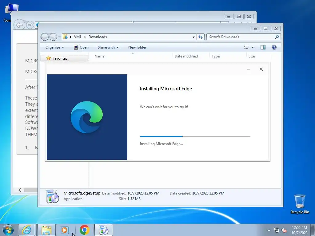Go back in the background browser window
The height and width of the screenshot is (236, 315).
pos(19,25)
